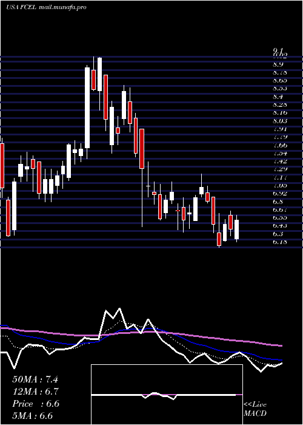Click the 'USA FCEL mail.munafa.pro' header text
303x425 pixels.
tap(46, 7)
